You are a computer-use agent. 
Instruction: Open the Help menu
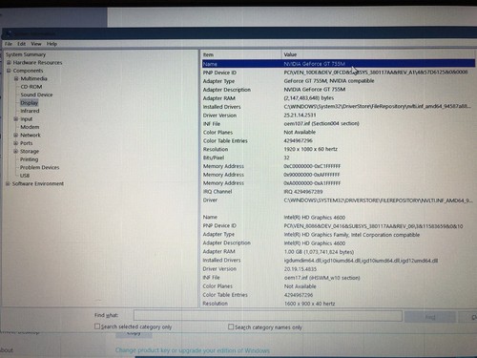click(52, 44)
